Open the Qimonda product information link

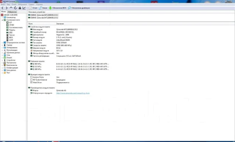[73, 93]
